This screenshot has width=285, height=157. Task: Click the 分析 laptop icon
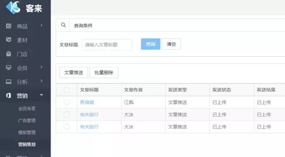pyautogui.click(x=9, y=81)
